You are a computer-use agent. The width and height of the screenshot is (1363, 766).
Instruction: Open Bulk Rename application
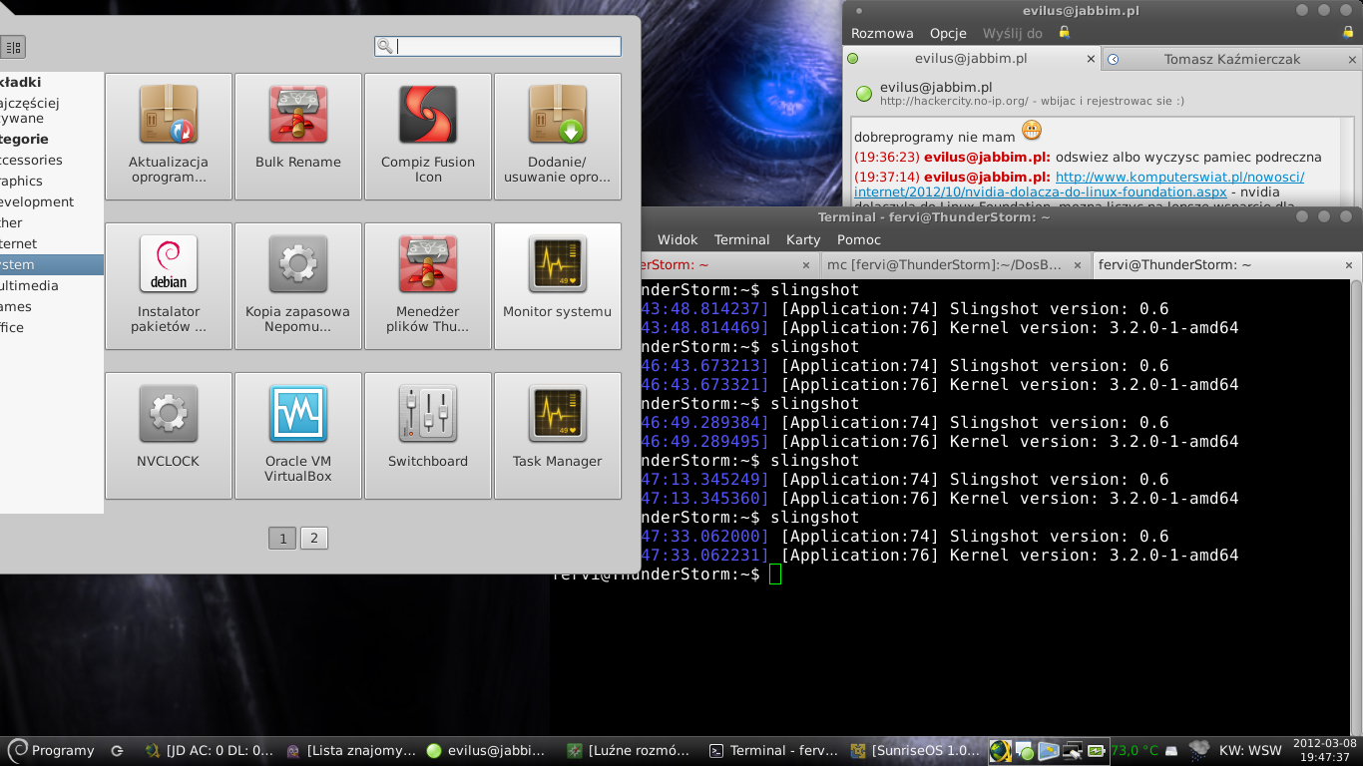(297, 136)
